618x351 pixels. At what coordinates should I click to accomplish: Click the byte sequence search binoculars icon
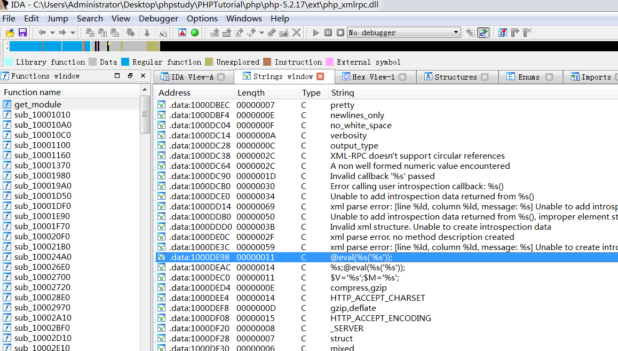click(115, 33)
